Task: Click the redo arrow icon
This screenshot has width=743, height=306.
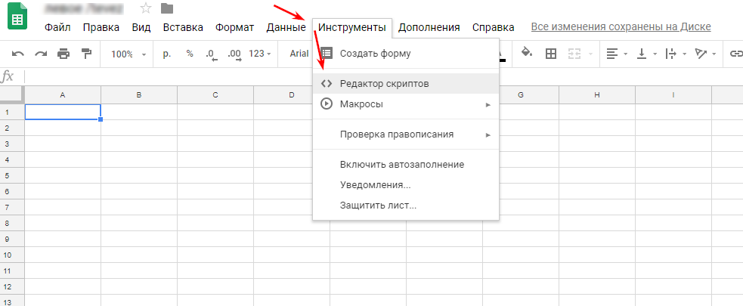Action: coord(41,54)
